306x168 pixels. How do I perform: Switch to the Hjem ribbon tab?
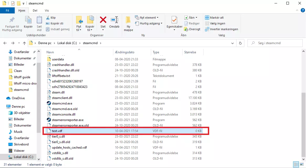22,10
